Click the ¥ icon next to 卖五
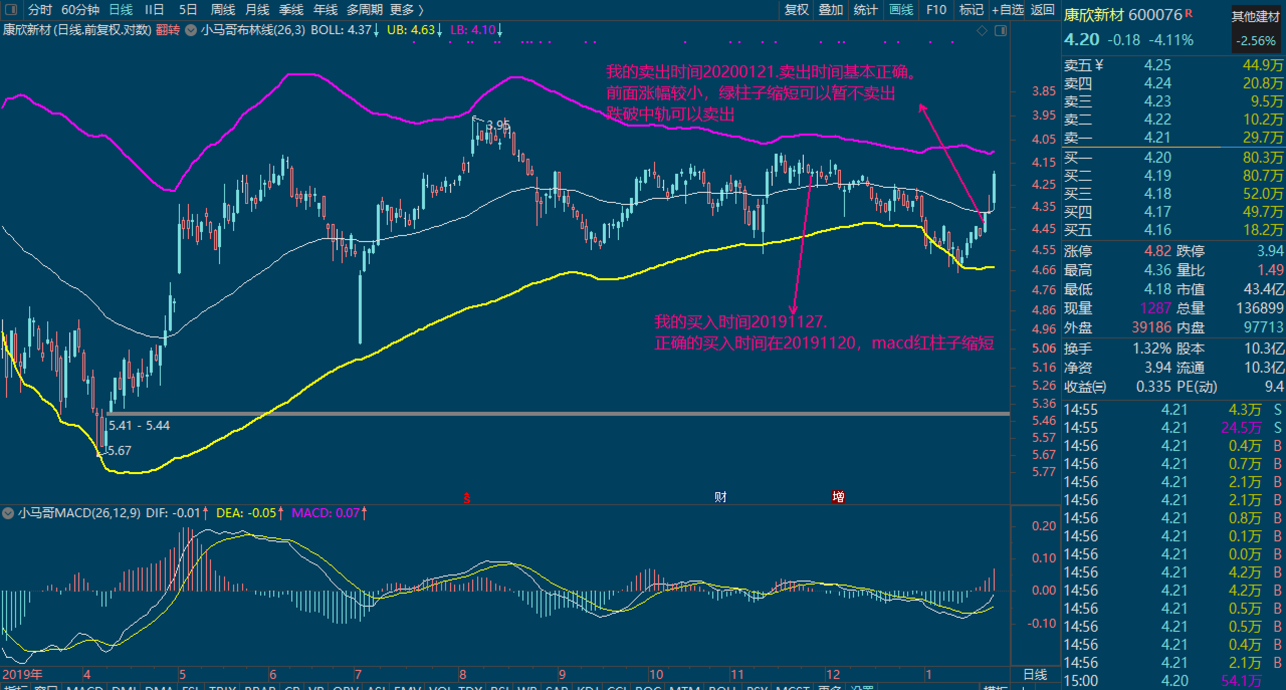This screenshot has width=1286, height=690. click(x=1099, y=65)
